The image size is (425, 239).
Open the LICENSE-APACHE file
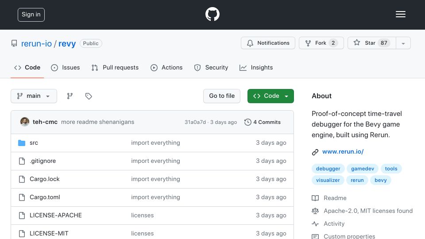point(56,216)
